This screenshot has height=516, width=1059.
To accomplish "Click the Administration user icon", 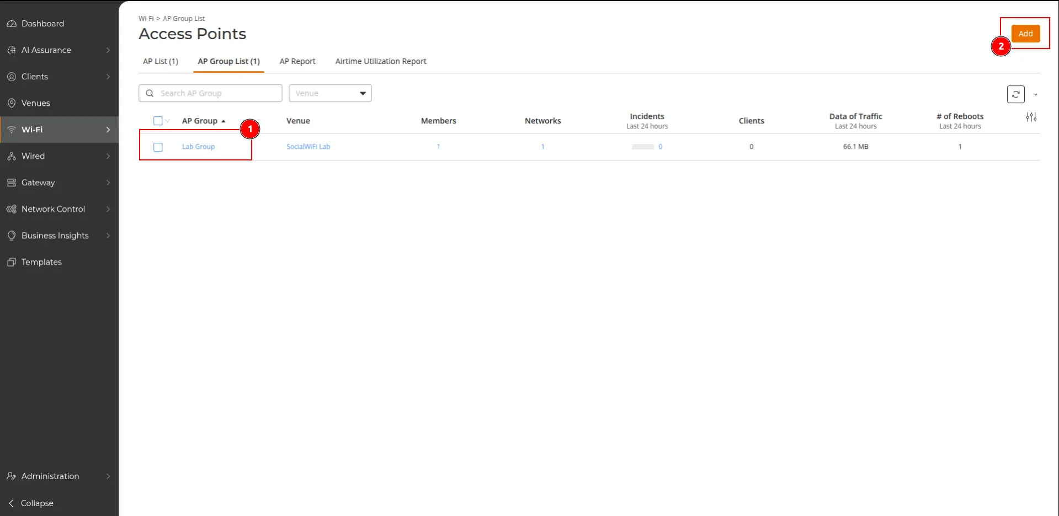I will (x=12, y=476).
